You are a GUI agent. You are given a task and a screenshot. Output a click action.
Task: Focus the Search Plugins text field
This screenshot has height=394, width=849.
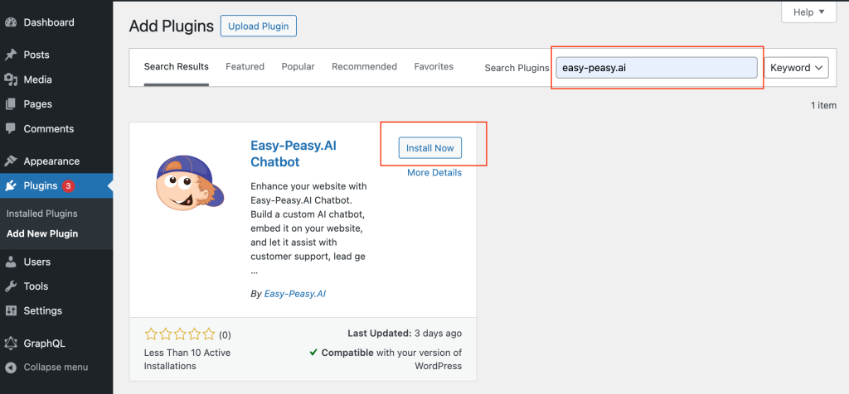tap(657, 68)
